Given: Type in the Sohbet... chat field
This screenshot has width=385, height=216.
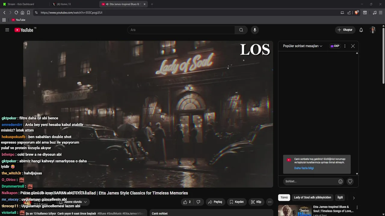Looking at the screenshot, I should coord(310,181).
